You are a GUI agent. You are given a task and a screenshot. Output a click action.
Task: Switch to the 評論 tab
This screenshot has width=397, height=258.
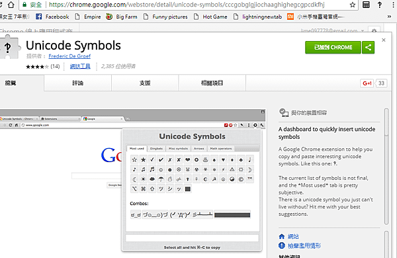click(x=77, y=83)
